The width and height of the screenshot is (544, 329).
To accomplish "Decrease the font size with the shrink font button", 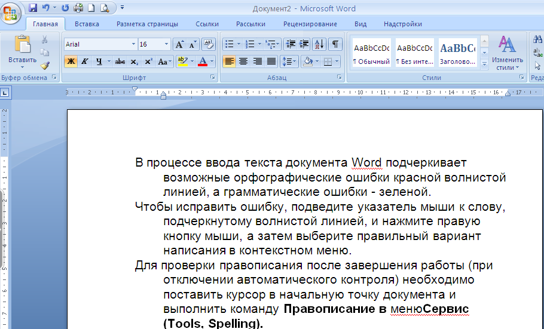I will pos(192,44).
